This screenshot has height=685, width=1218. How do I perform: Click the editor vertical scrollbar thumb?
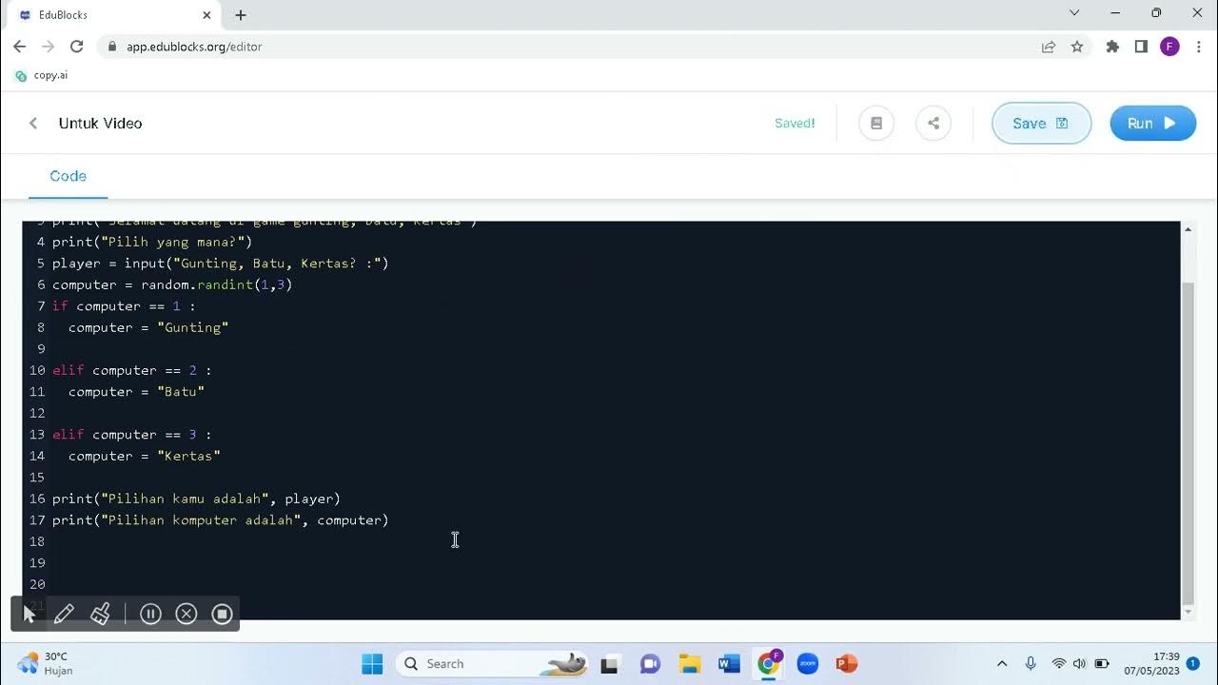pos(1188,442)
